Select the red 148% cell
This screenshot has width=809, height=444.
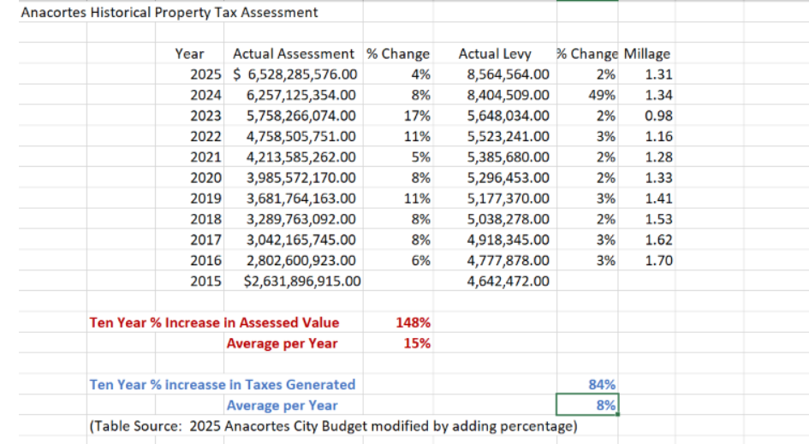point(413,323)
